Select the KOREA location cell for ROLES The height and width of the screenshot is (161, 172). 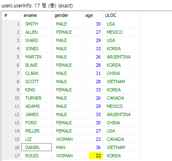coord(122,156)
